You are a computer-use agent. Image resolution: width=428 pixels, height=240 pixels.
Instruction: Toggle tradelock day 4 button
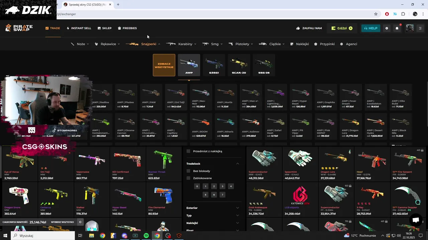pyautogui.click(x=231, y=186)
